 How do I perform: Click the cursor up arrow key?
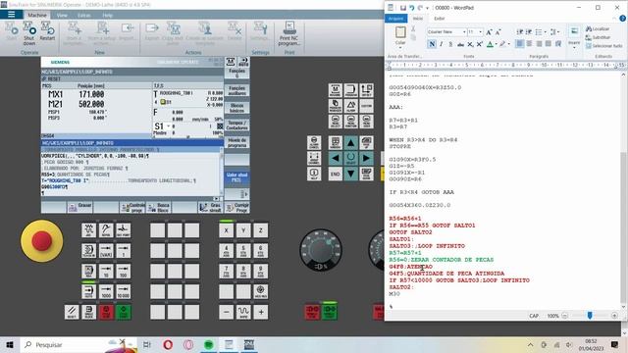(x=351, y=143)
